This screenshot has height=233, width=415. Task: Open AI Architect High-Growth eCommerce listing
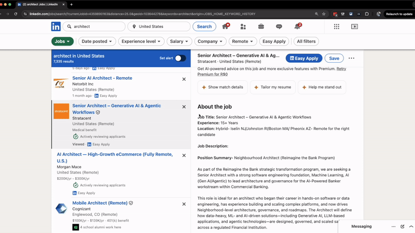coord(115,157)
